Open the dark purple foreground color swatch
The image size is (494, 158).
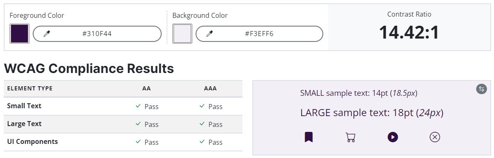19,34
